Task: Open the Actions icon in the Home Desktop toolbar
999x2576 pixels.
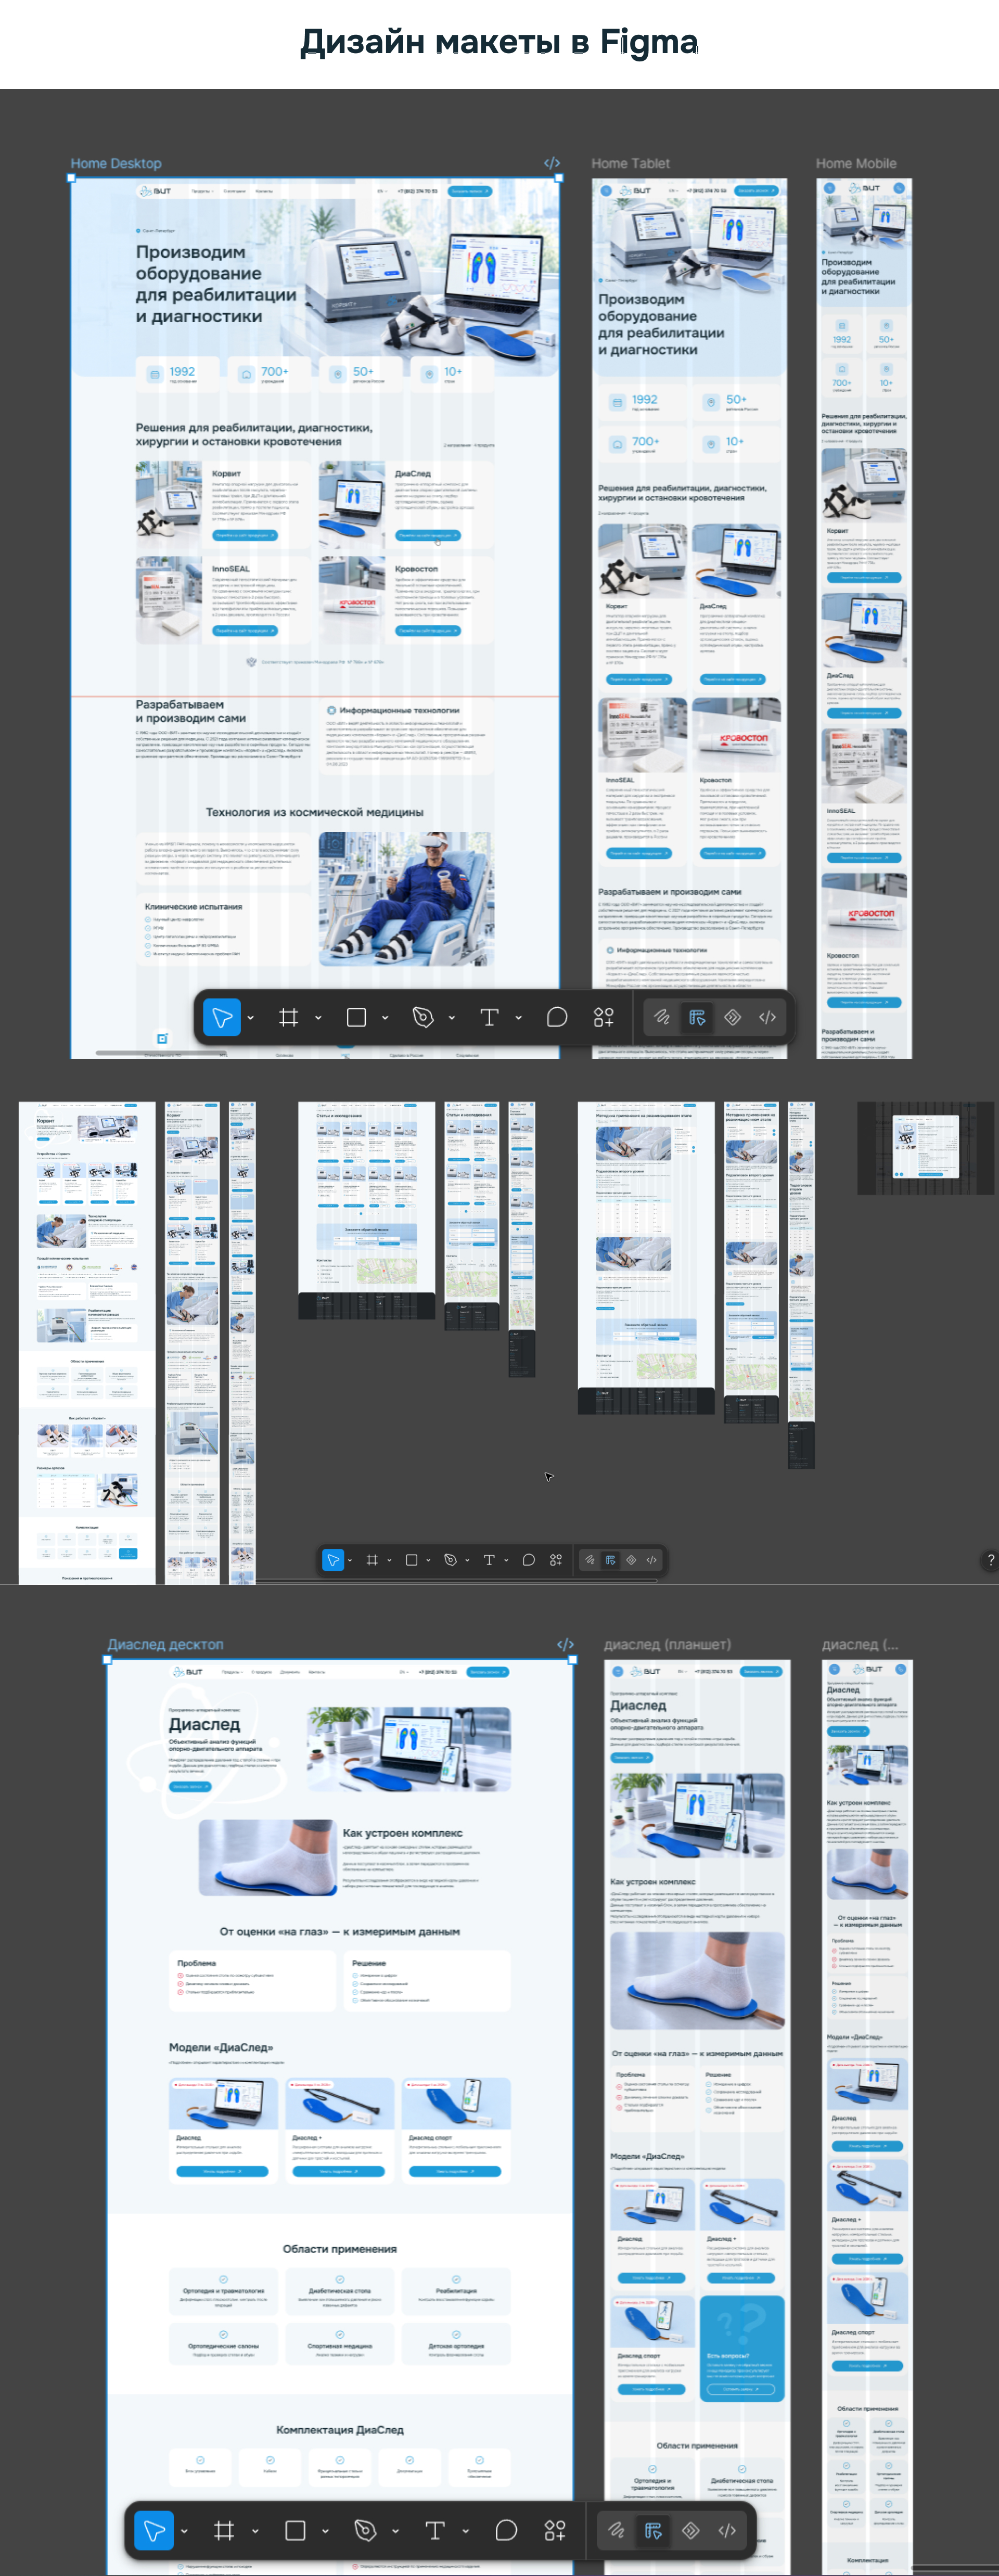Action: 604,1018
